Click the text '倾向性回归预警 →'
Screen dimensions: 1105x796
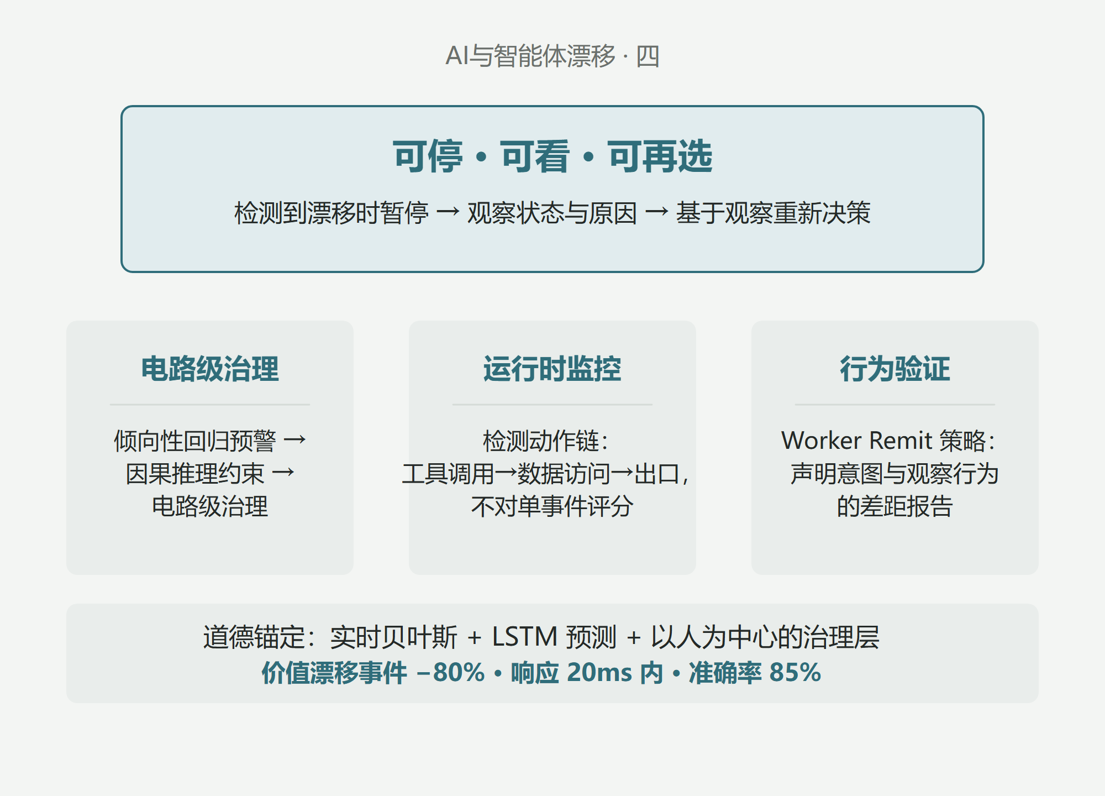click(210, 441)
